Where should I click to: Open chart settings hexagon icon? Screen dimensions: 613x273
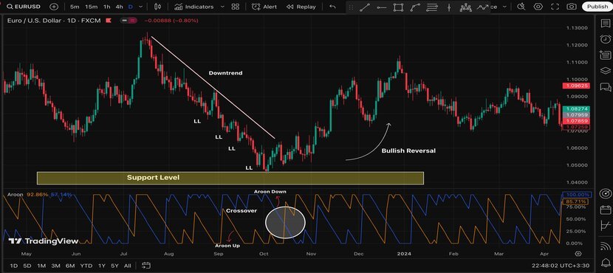point(538,7)
